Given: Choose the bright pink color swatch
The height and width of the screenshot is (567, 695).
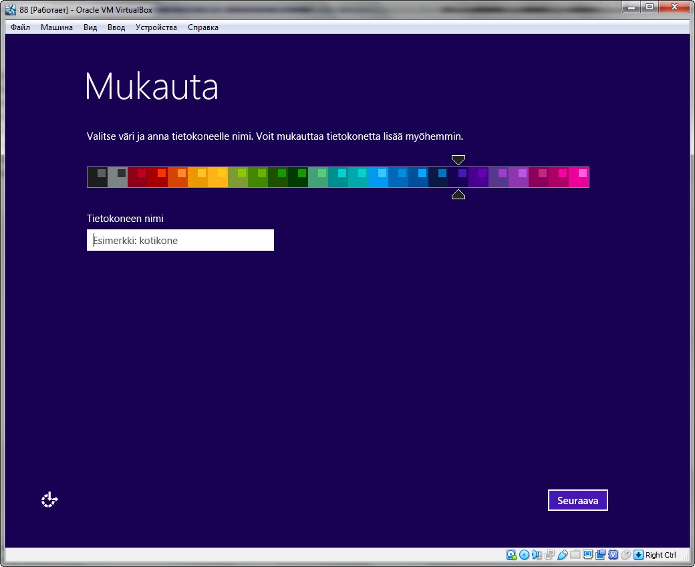Looking at the screenshot, I should tap(579, 177).
